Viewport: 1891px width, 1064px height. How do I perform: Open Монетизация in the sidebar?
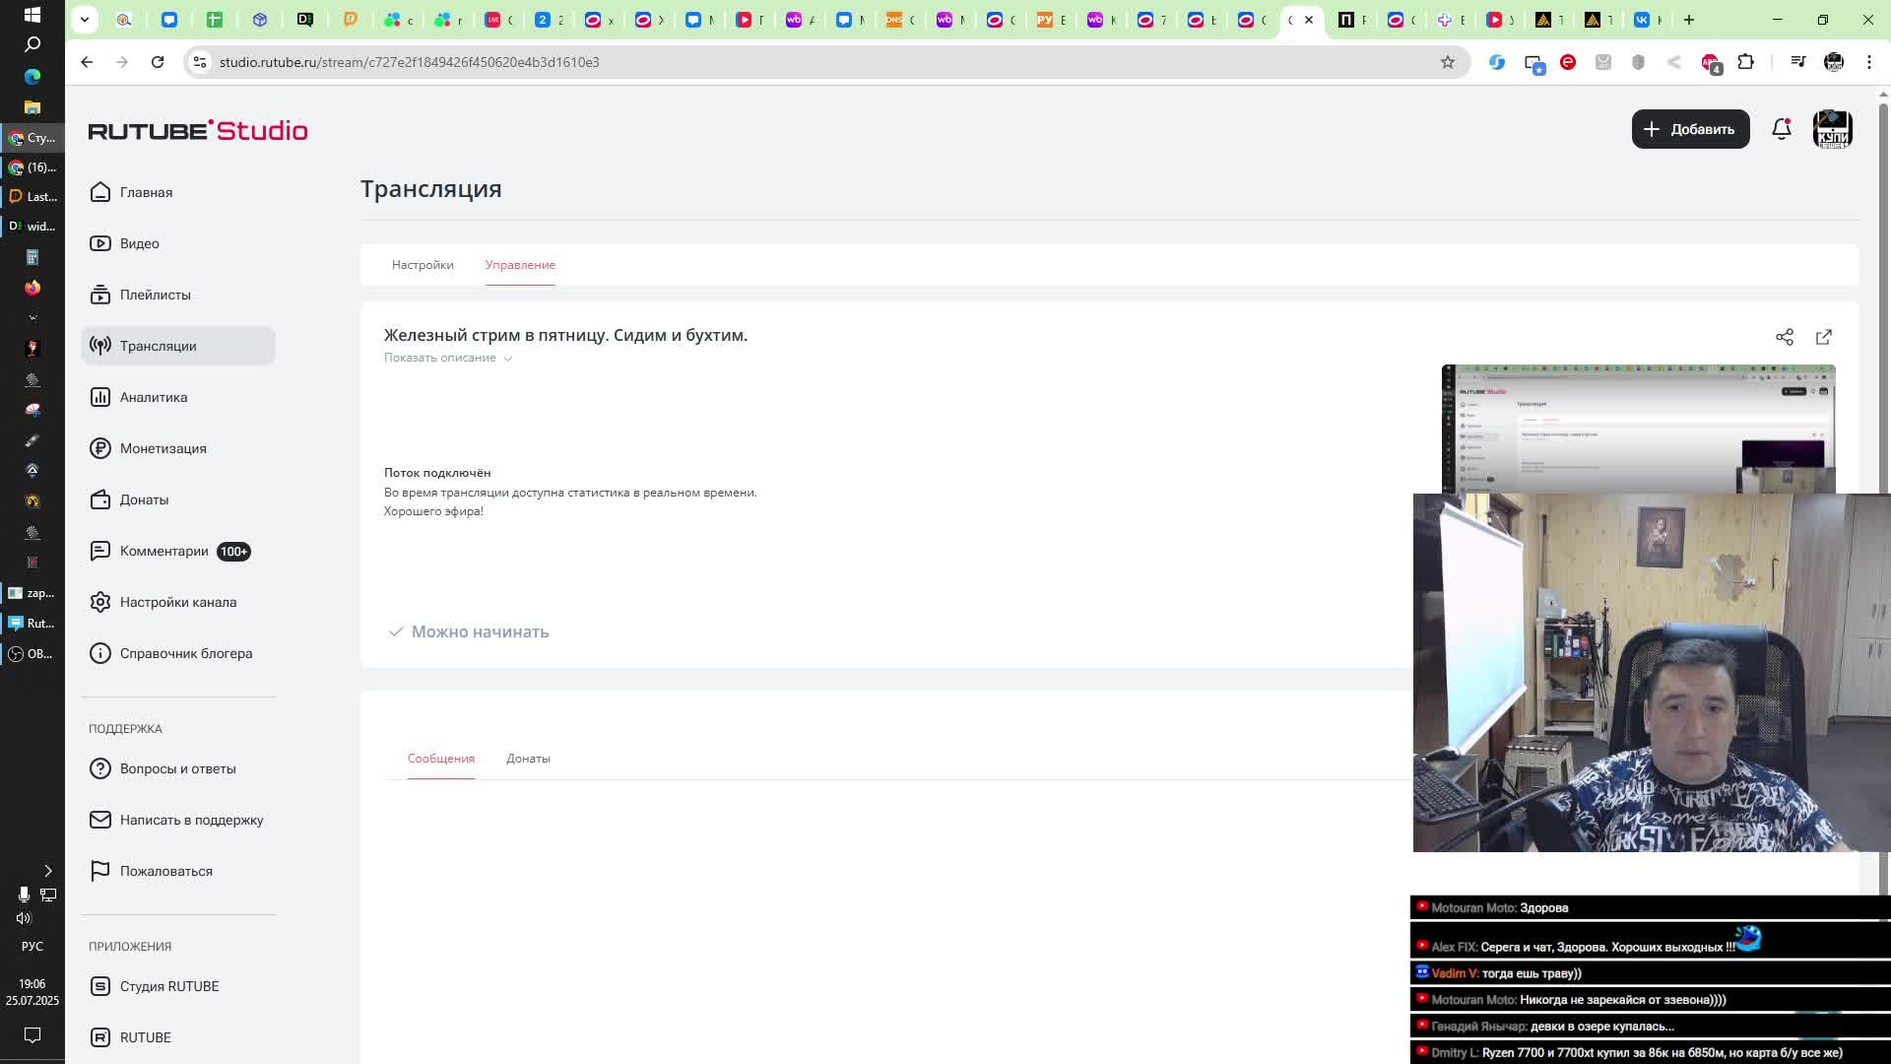pyautogui.click(x=163, y=448)
